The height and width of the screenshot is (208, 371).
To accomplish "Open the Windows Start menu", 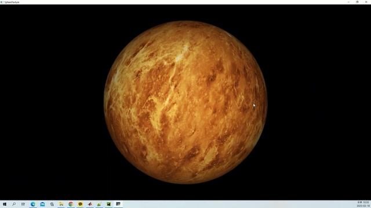I will [x=5, y=204].
